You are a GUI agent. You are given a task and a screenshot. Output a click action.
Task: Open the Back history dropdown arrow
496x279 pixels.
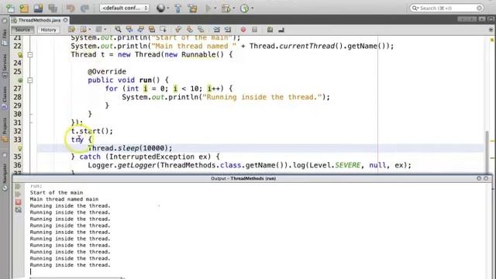pos(90,29)
